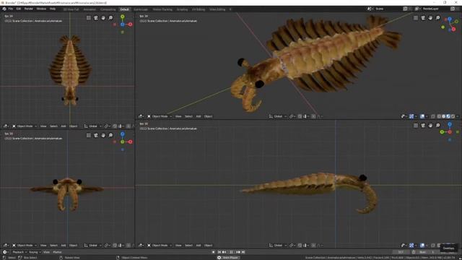Toggle proportional editing in perspective viewport header
The image size is (462, 260).
[x=313, y=116]
